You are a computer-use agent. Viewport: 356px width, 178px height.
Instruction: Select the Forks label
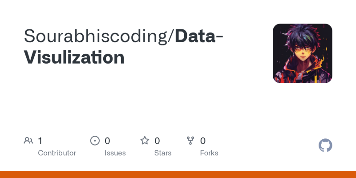coord(209,153)
